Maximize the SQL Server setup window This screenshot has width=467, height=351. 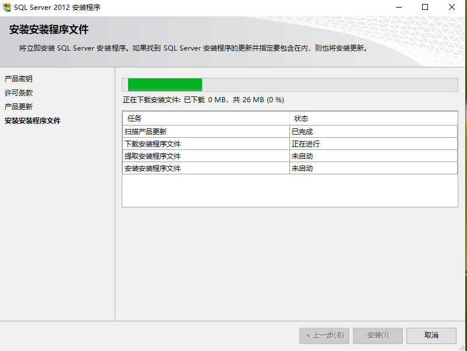coord(425,7)
